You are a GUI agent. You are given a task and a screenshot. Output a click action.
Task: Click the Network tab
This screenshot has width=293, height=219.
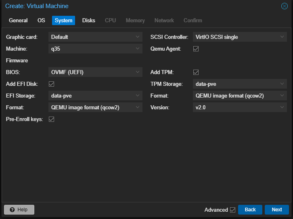[164, 20]
